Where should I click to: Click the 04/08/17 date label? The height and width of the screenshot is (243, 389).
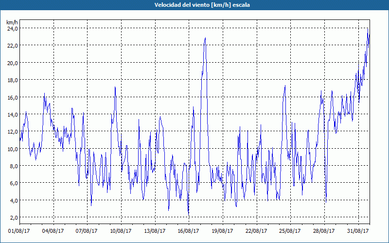pos(53,231)
